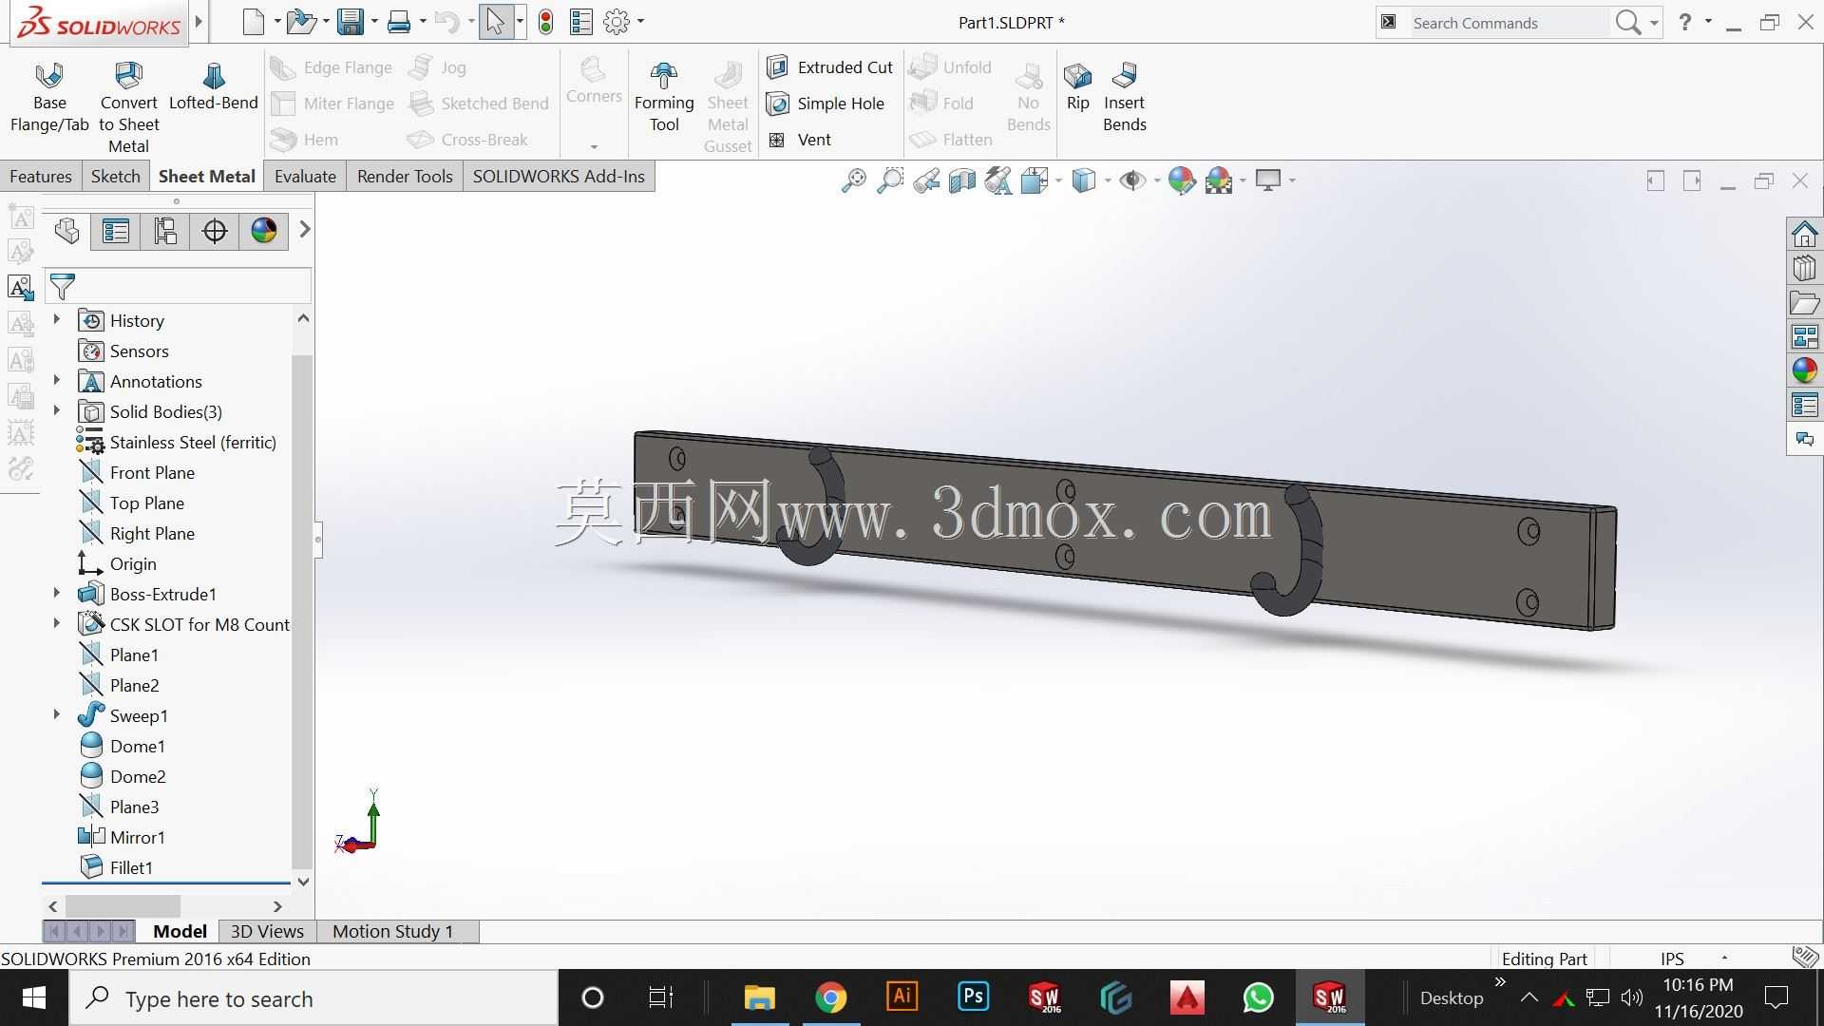Click Zoom to Fit icon
This screenshot has height=1026, width=1824.
coord(853,180)
